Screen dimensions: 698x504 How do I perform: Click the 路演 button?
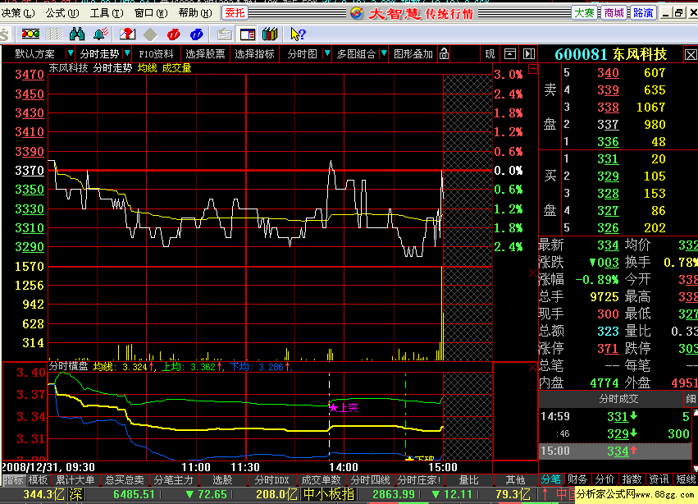click(x=643, y=13)
